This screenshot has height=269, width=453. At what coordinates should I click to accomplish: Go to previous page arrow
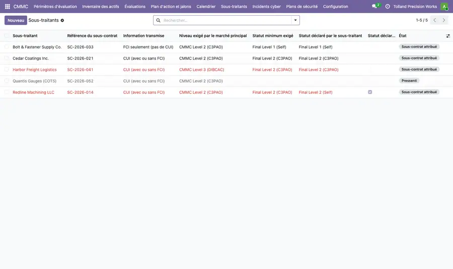pos(434,20)
